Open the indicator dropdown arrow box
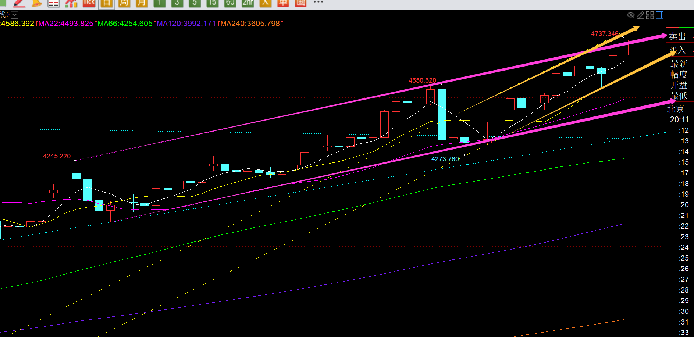Viewport: 694px width, 337px height. (15, 15)
